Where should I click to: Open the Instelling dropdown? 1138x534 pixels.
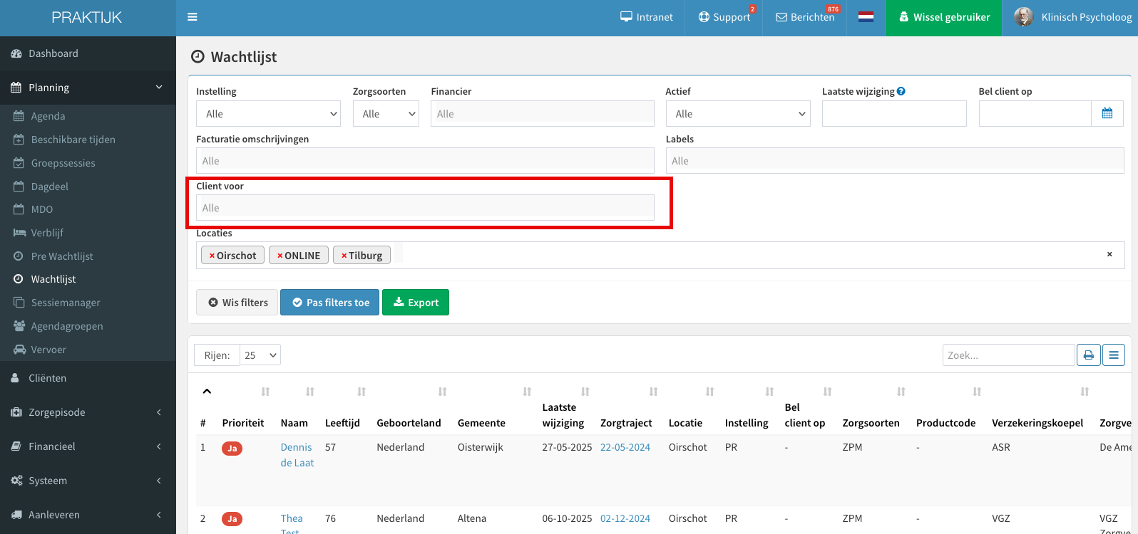268,114
